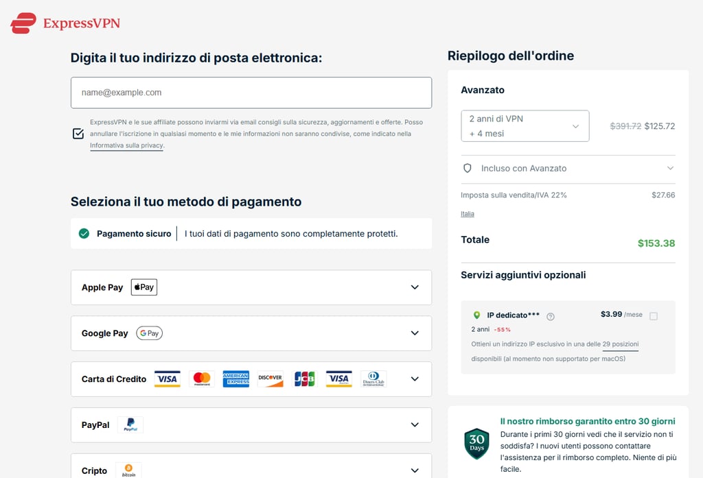
Task: Click the first Visa card logo
Action: (168, 379)
